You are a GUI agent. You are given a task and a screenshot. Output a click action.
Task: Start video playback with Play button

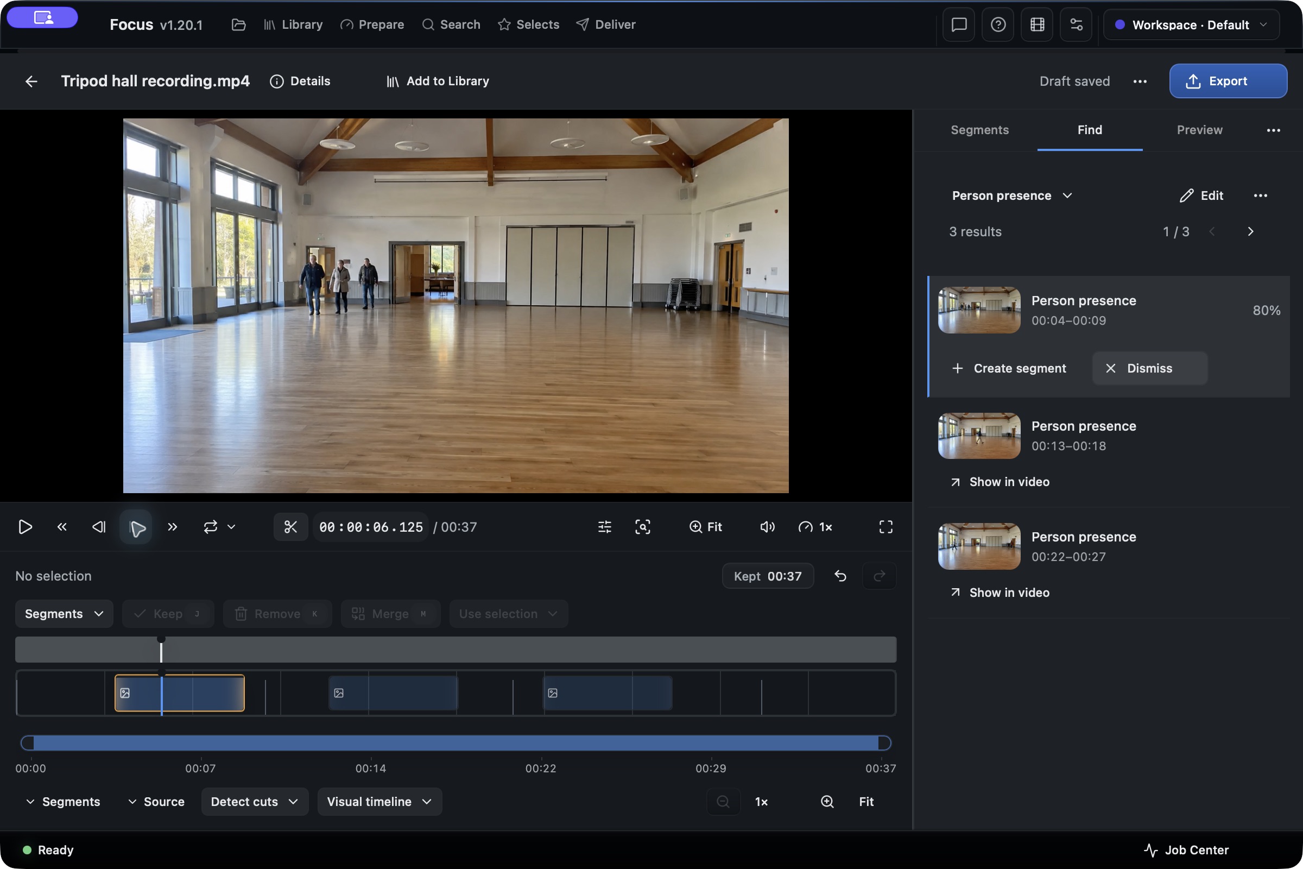tap(25, 526)
